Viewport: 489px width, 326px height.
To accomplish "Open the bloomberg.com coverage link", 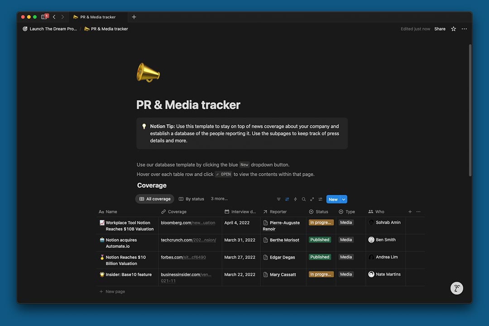I will [x=188, y=223].
